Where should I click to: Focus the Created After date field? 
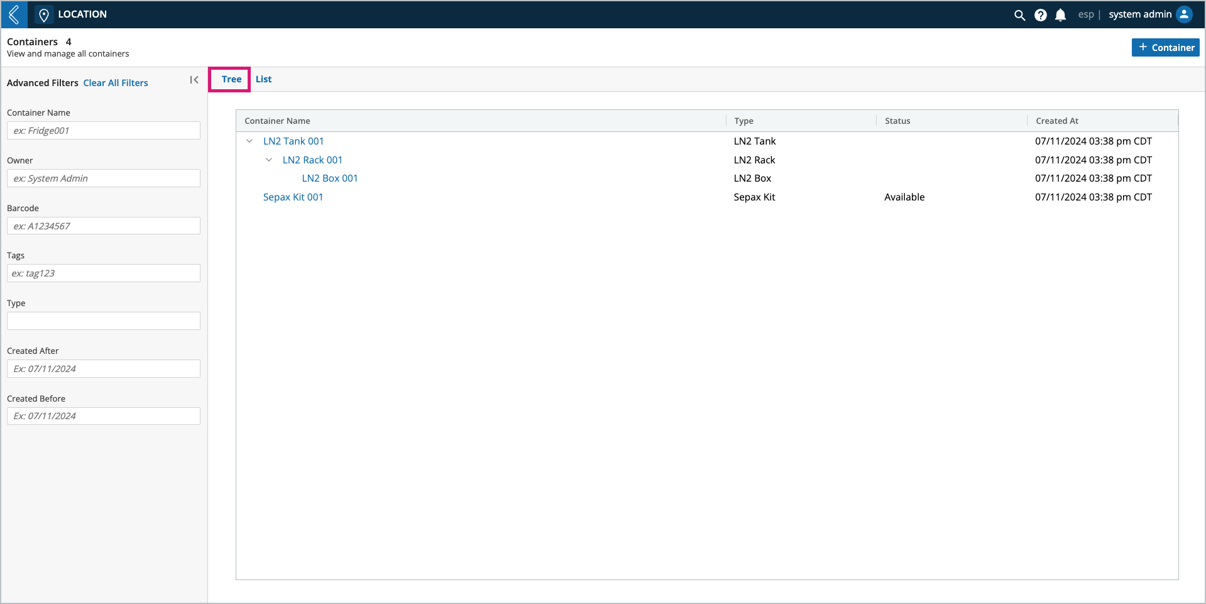coord(104,369)
